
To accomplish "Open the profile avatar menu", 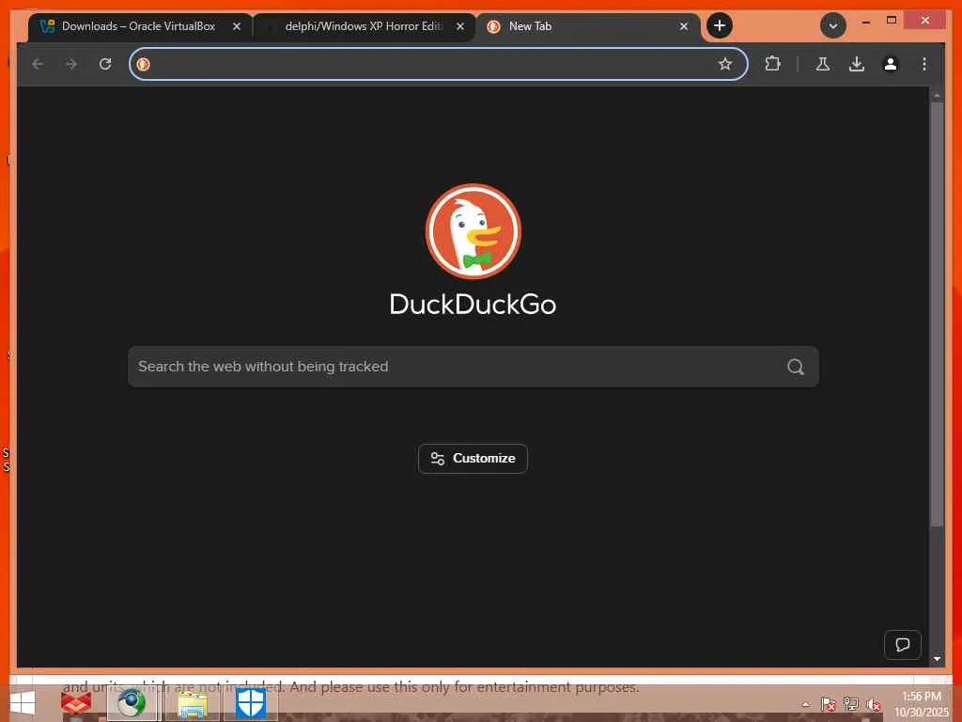I will click(891, 64).
